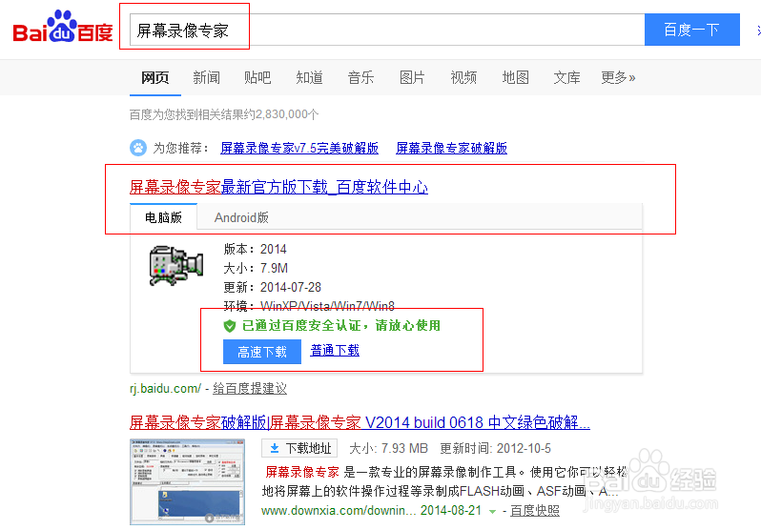This screenshot has height=530, width=761.
Task: Click the 大小: 7.9M text
Action: [x=256, y=268]
